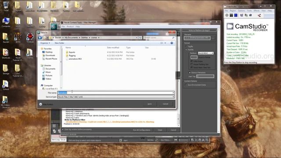The image size is (281, 158).
Task: Click the filename browse button
Action: tap(213, 38)
